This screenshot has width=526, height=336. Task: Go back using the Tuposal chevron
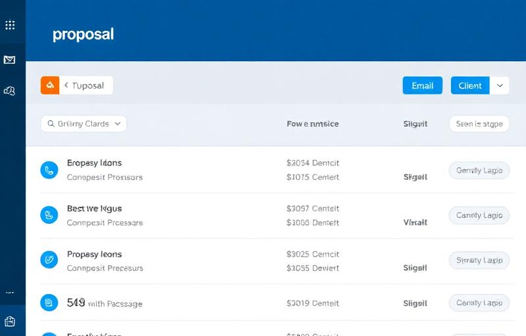[x=66, y=85]
